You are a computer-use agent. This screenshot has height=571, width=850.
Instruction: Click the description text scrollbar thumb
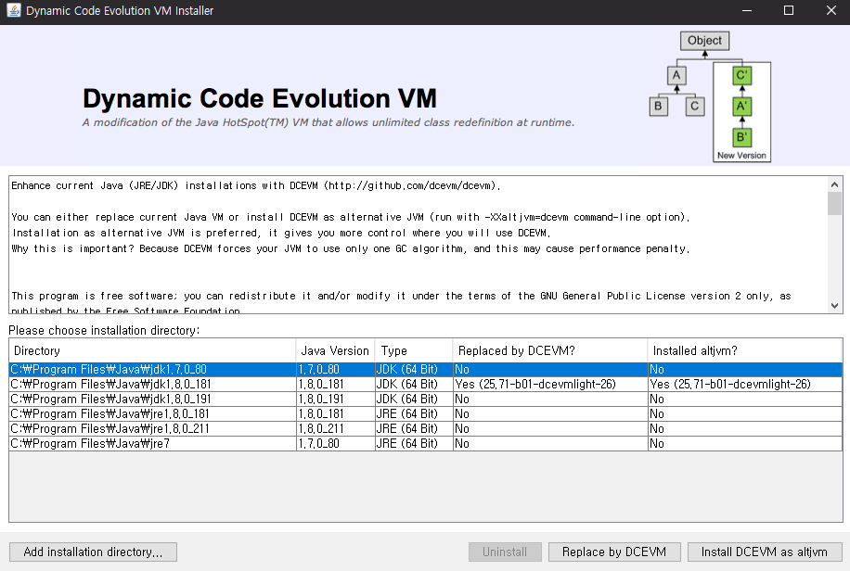[x=834, y=204]
